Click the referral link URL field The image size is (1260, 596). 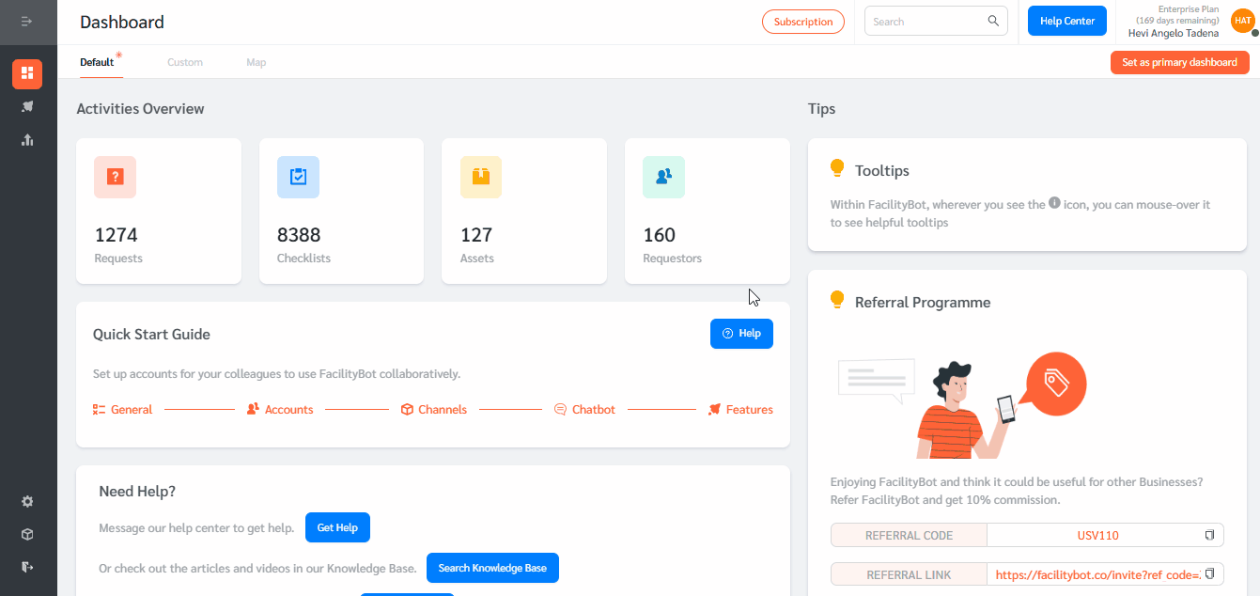pyautogui.click(x=1097, y=573)
